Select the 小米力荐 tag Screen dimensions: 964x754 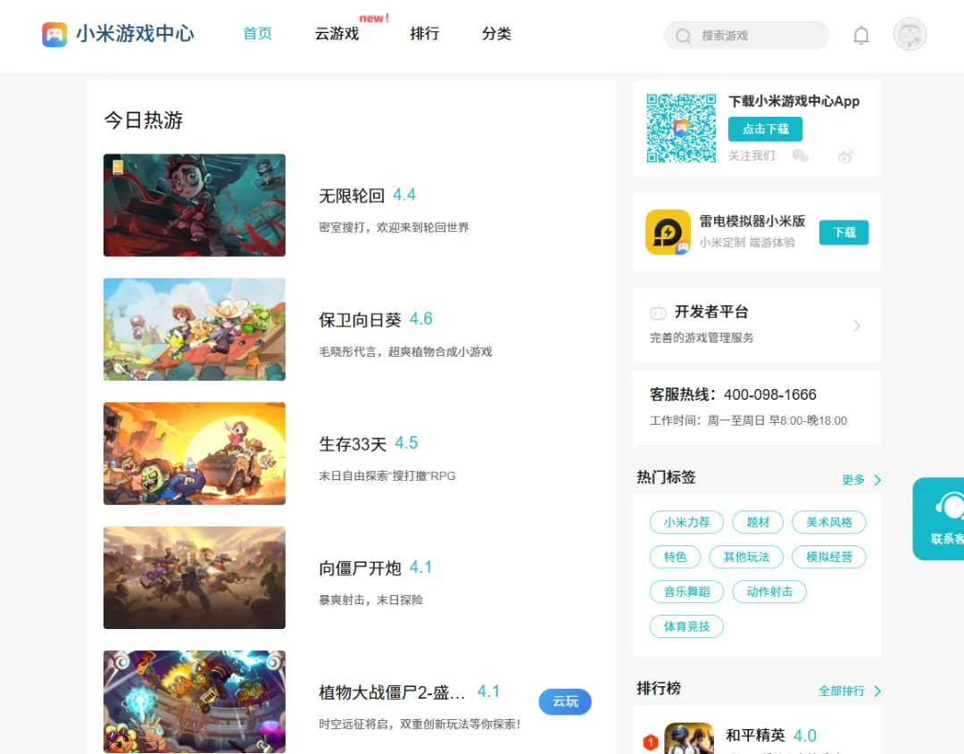pos(686,522)
